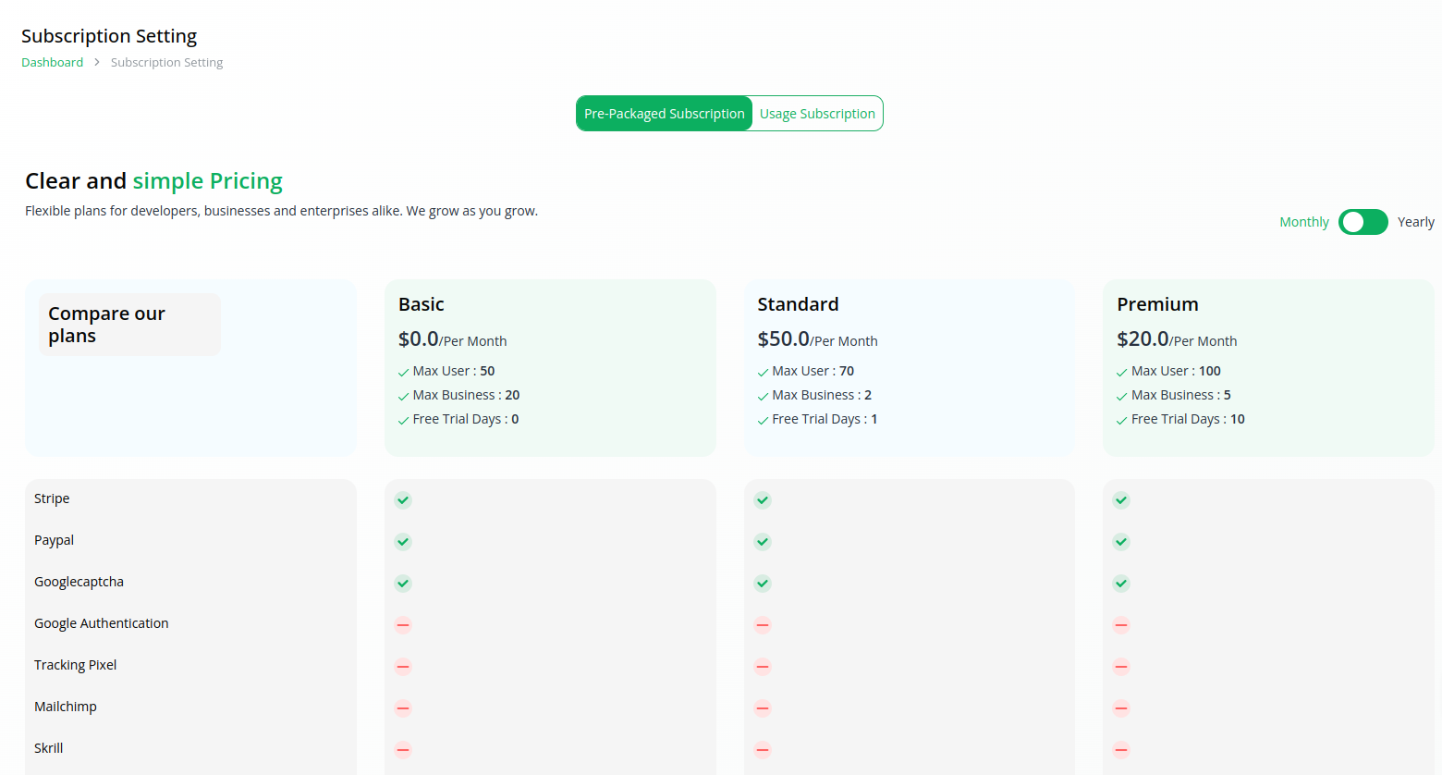Image resolution: width=1442 pixels, height=775 pixels.
Task: Click Mailchimp minus icon under Basic
Action: [403, 708]
